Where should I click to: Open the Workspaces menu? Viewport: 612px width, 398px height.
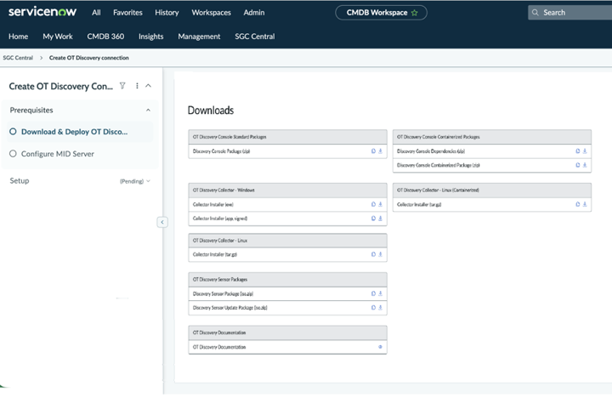click(211, 13)
